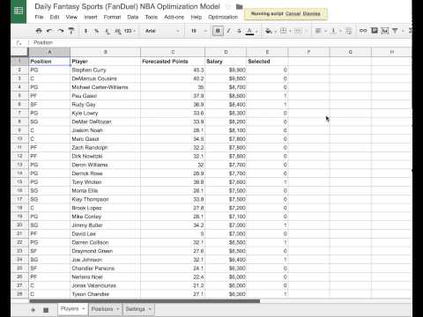Click the Filter toolbar icon
The width and height of the screenshot is (423, 317).
(396, 31)
